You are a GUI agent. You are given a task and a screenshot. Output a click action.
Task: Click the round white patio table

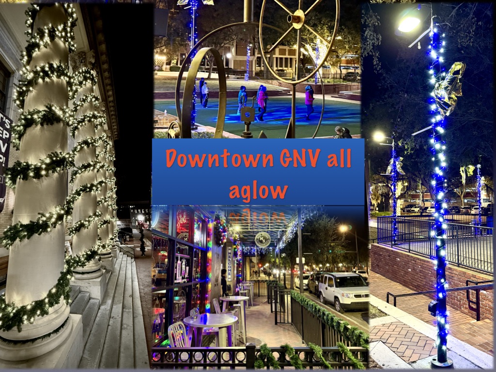point(211,321)
